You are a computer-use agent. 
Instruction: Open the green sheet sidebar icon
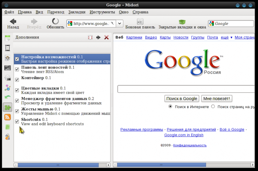point(7,127)
